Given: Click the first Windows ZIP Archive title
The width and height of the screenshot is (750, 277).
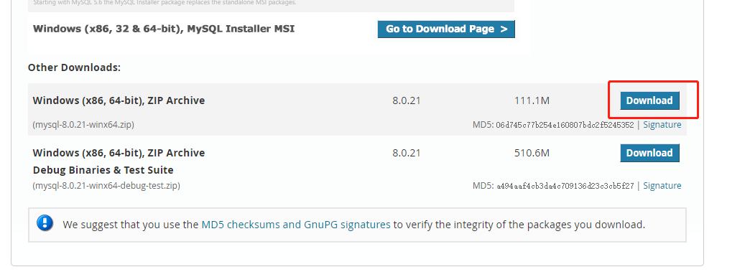Looking at the screenshot, I should click(119, 100).
